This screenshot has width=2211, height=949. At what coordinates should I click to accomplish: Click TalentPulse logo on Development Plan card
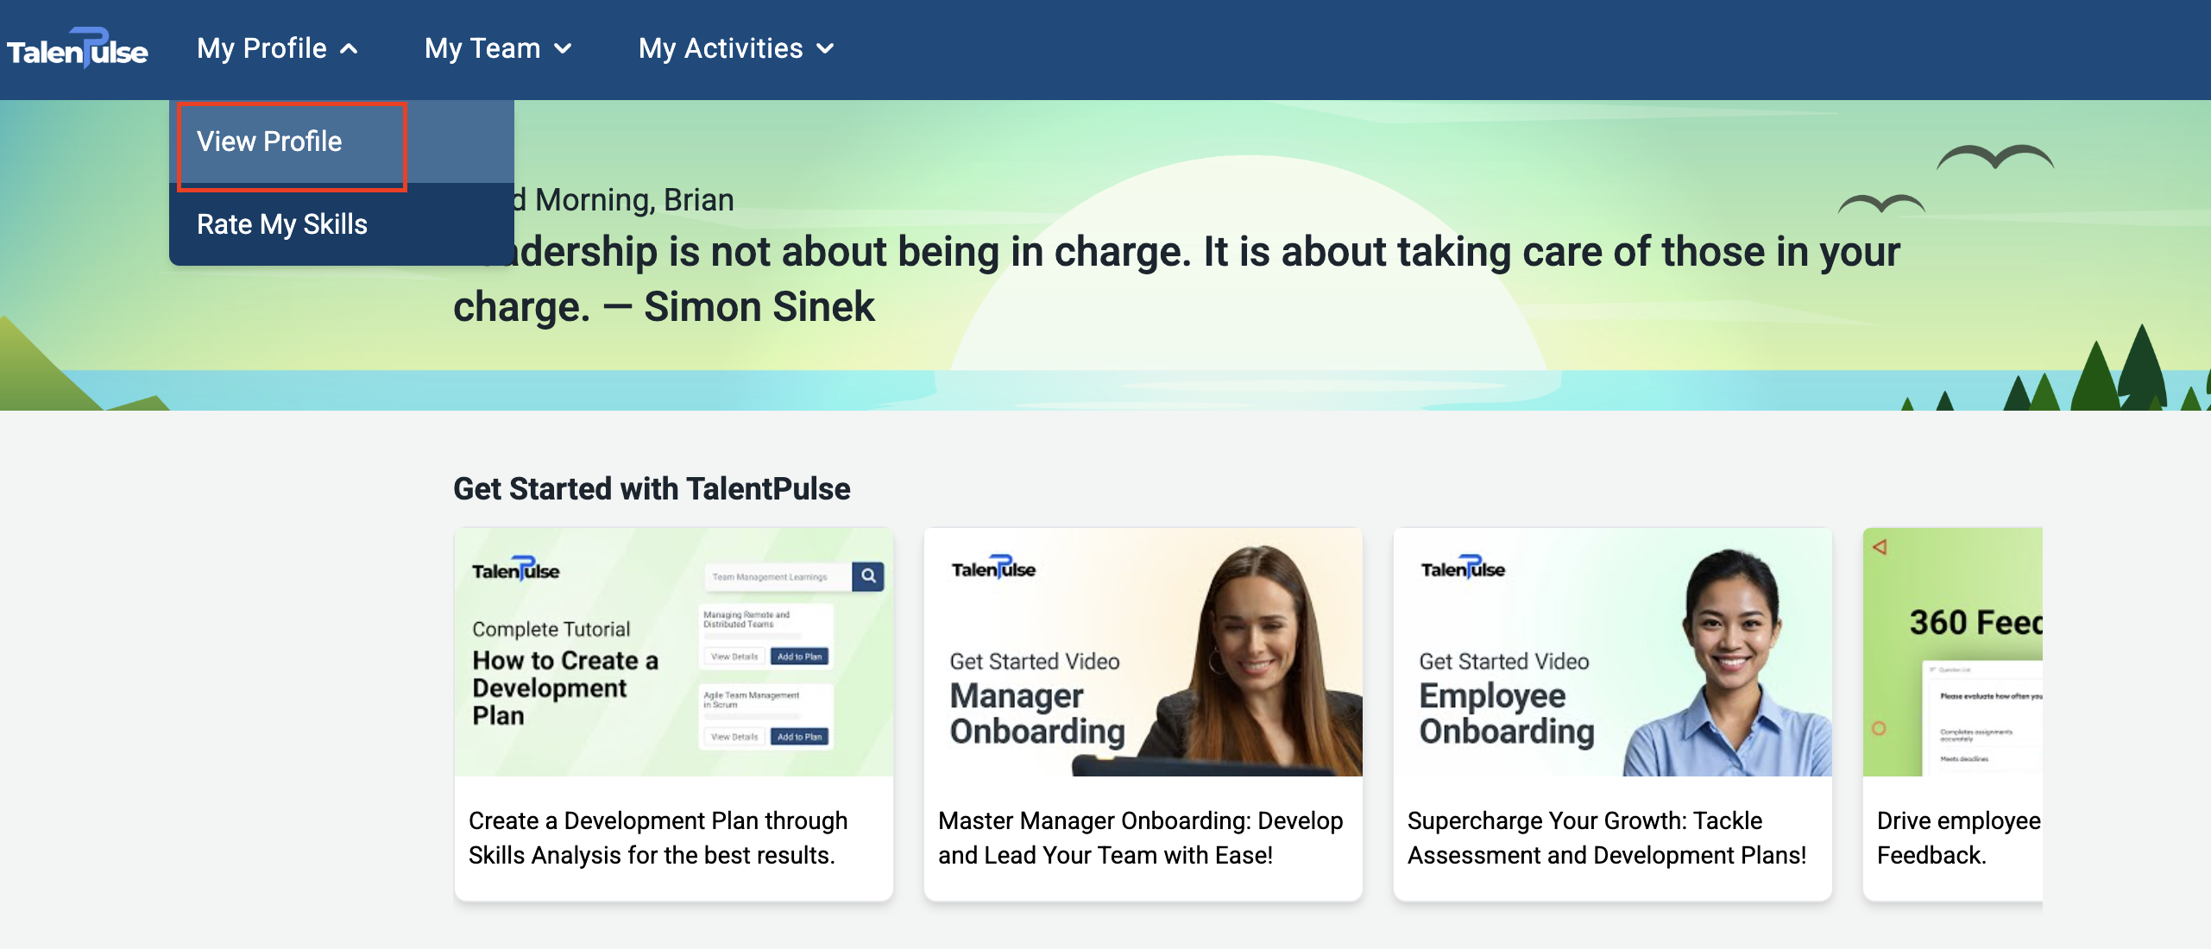pyautogui.click(x=515, y=570)
